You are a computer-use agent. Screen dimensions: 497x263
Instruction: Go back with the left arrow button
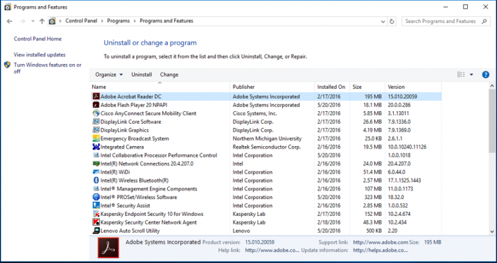(9, 21)
